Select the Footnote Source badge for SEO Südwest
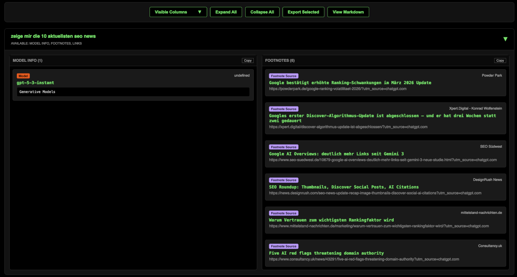517x277 pixels. coord(283,147)
